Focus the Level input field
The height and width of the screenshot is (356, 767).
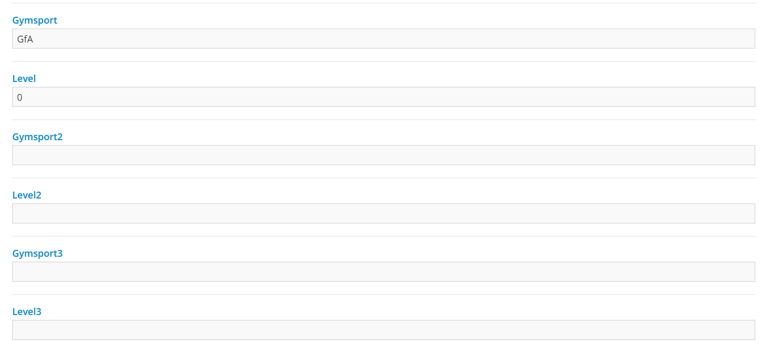(x=383, y=97)
